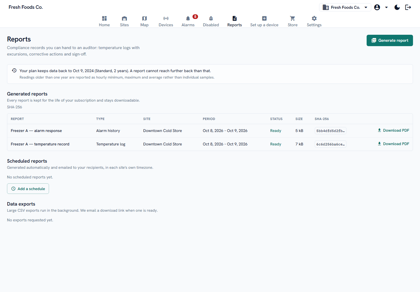Click 'Temperature log' type cell
This screenshot has height=292, width=420.
tap(111, 144)
